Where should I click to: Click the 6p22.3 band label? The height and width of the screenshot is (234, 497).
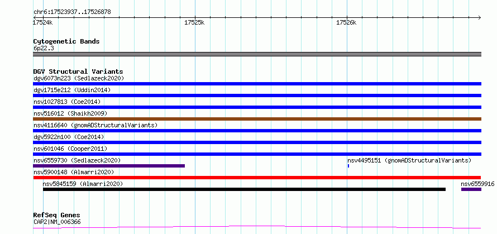44,48
